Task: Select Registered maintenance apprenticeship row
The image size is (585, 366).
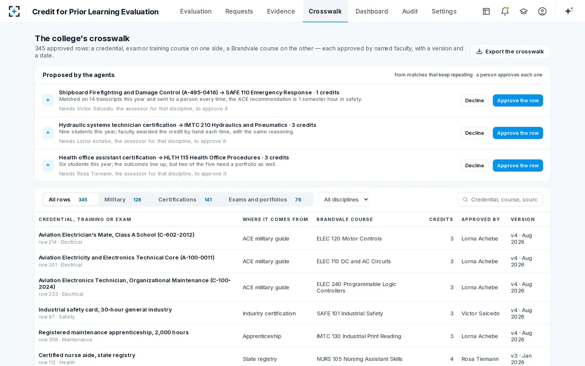Action: (292, 336)
